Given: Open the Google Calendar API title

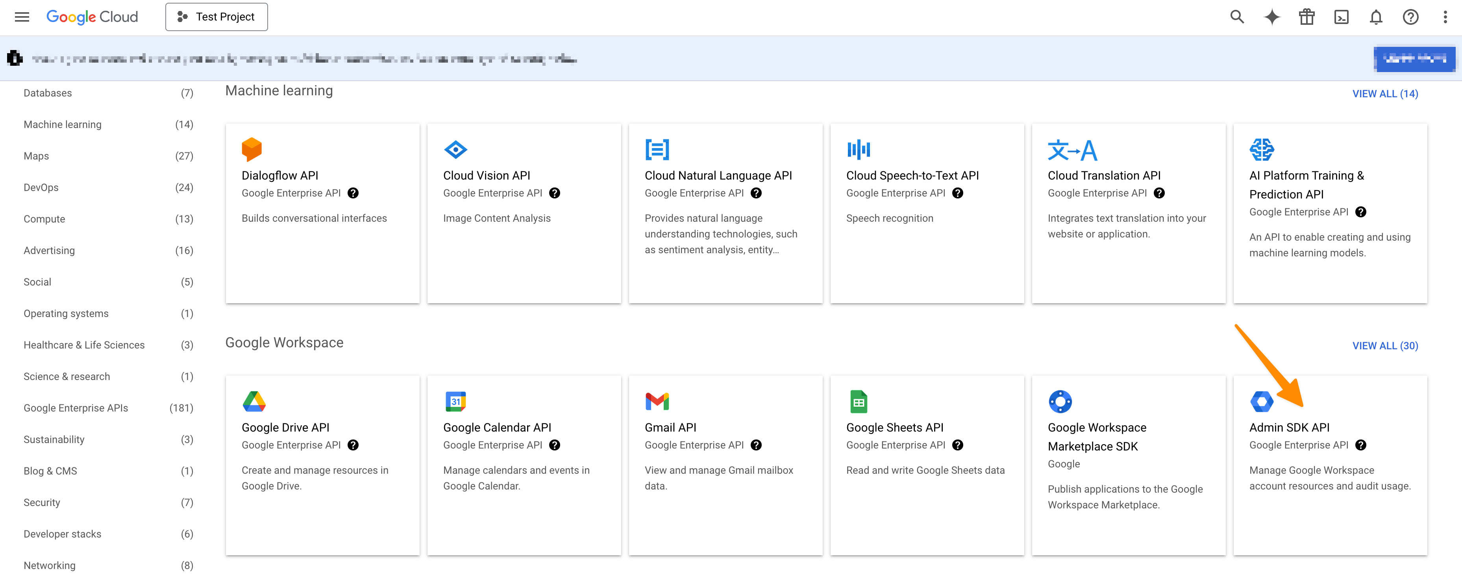Looking at the screenshot, I should (497, 428).
